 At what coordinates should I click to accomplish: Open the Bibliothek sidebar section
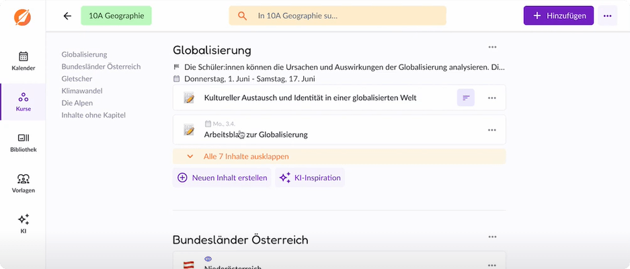coord(23,142)
